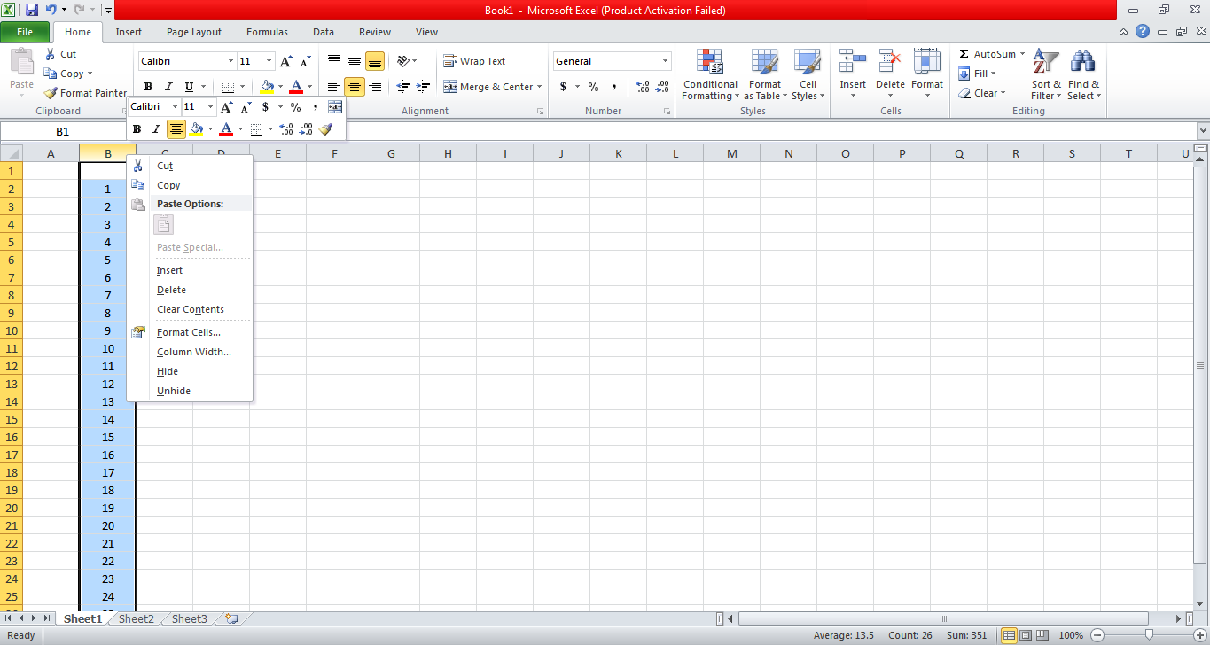Apply red Font Color in mini toolbar
Screen dimensions: 1210x645
click(x=226, y=129)
